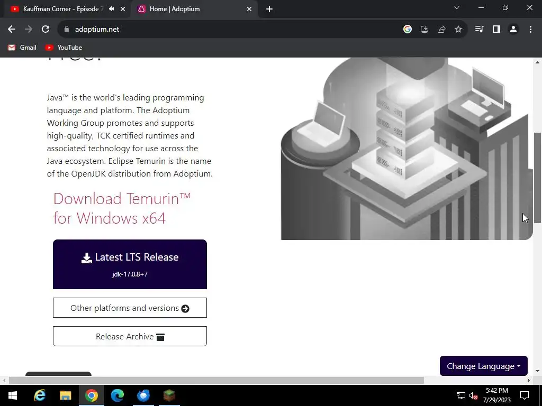Image resolution: width=542 pixels, height=406 pixels.
Task: Open the clock showing 5:42 PM
Action: 496,395
